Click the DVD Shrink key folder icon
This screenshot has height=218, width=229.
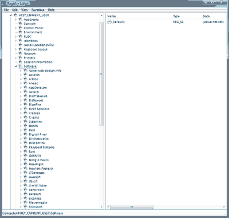[x=26, y=143]
